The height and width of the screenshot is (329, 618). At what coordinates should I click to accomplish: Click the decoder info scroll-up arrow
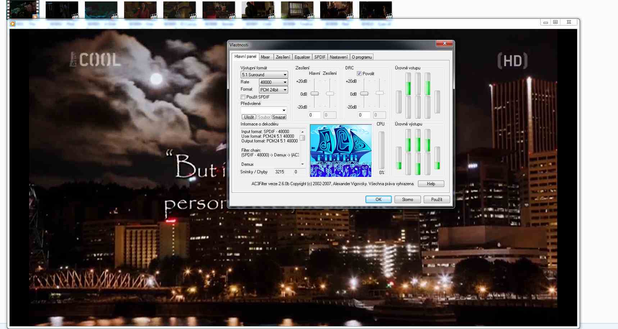coord(303,132)
